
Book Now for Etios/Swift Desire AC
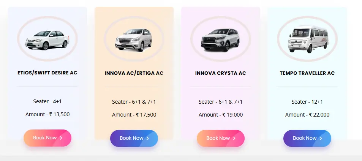[x=47, y=138]
